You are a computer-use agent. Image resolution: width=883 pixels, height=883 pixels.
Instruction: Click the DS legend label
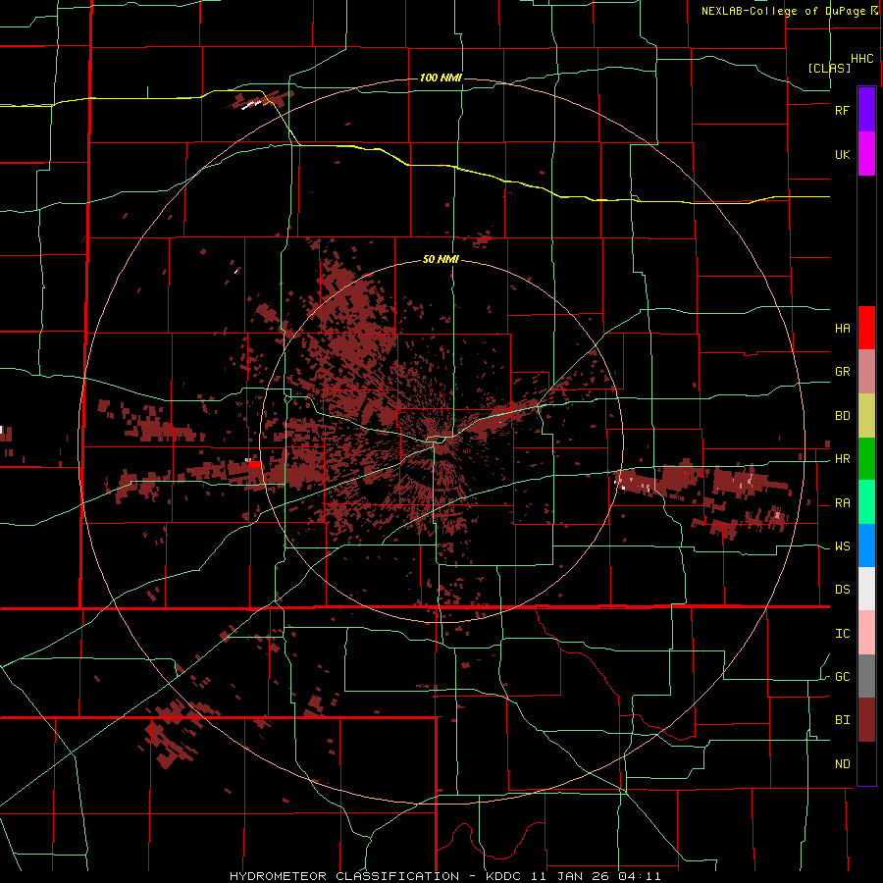pyautogui.click(x=842, y=590)
